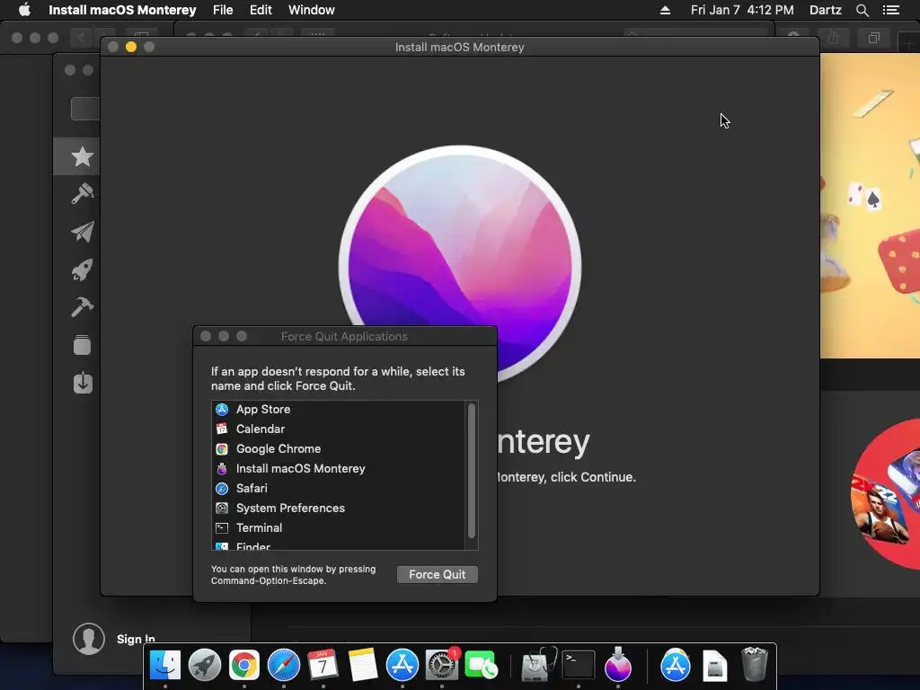Click the tabs overview icon in background Safari window
920x690 pixels.
pos(873,38)
